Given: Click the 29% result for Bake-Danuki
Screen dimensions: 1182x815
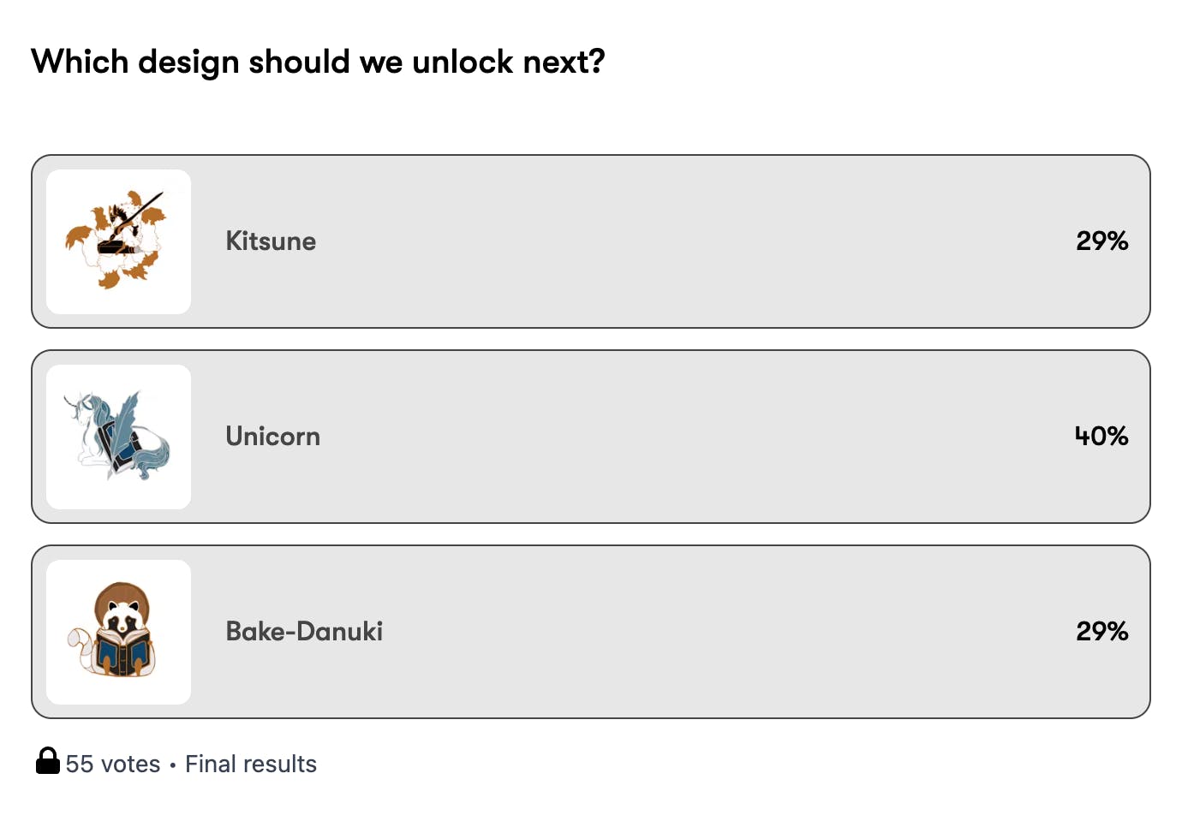Looking at the screenshot, I should 1101,632.
